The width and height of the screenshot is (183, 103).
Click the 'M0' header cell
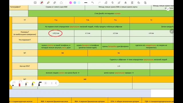[85, 79]
